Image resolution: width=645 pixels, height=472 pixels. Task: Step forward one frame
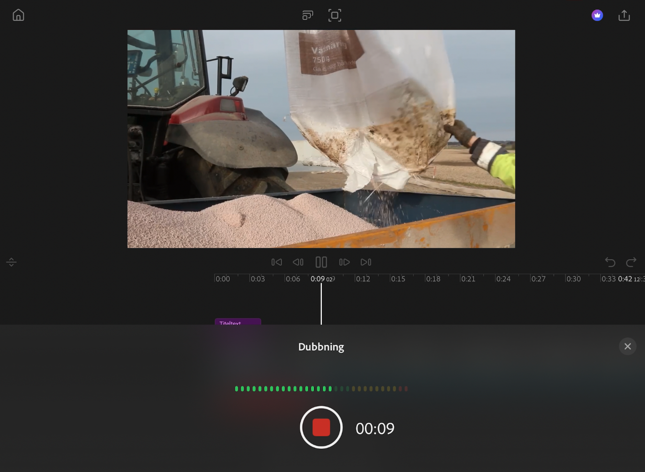click(x=344, y=262)
